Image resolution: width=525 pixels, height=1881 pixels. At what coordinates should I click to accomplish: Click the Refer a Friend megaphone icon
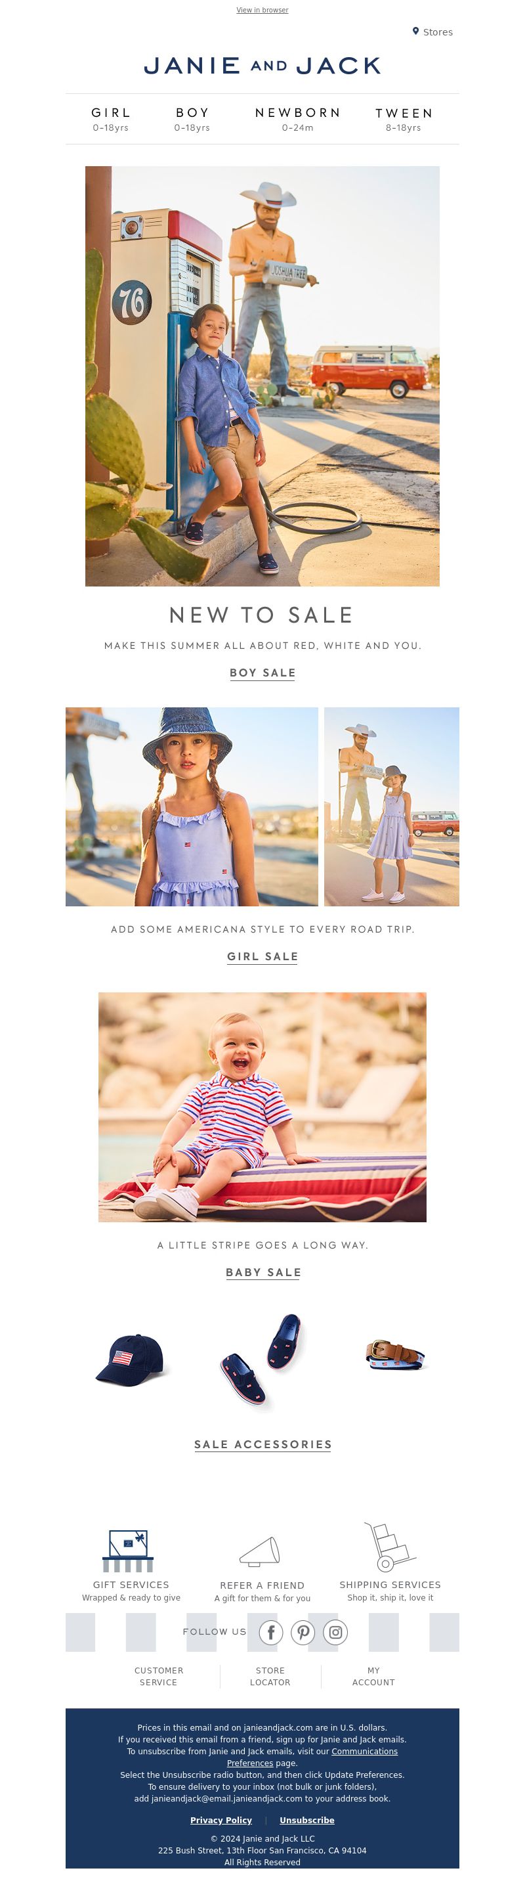[261, 1552]
